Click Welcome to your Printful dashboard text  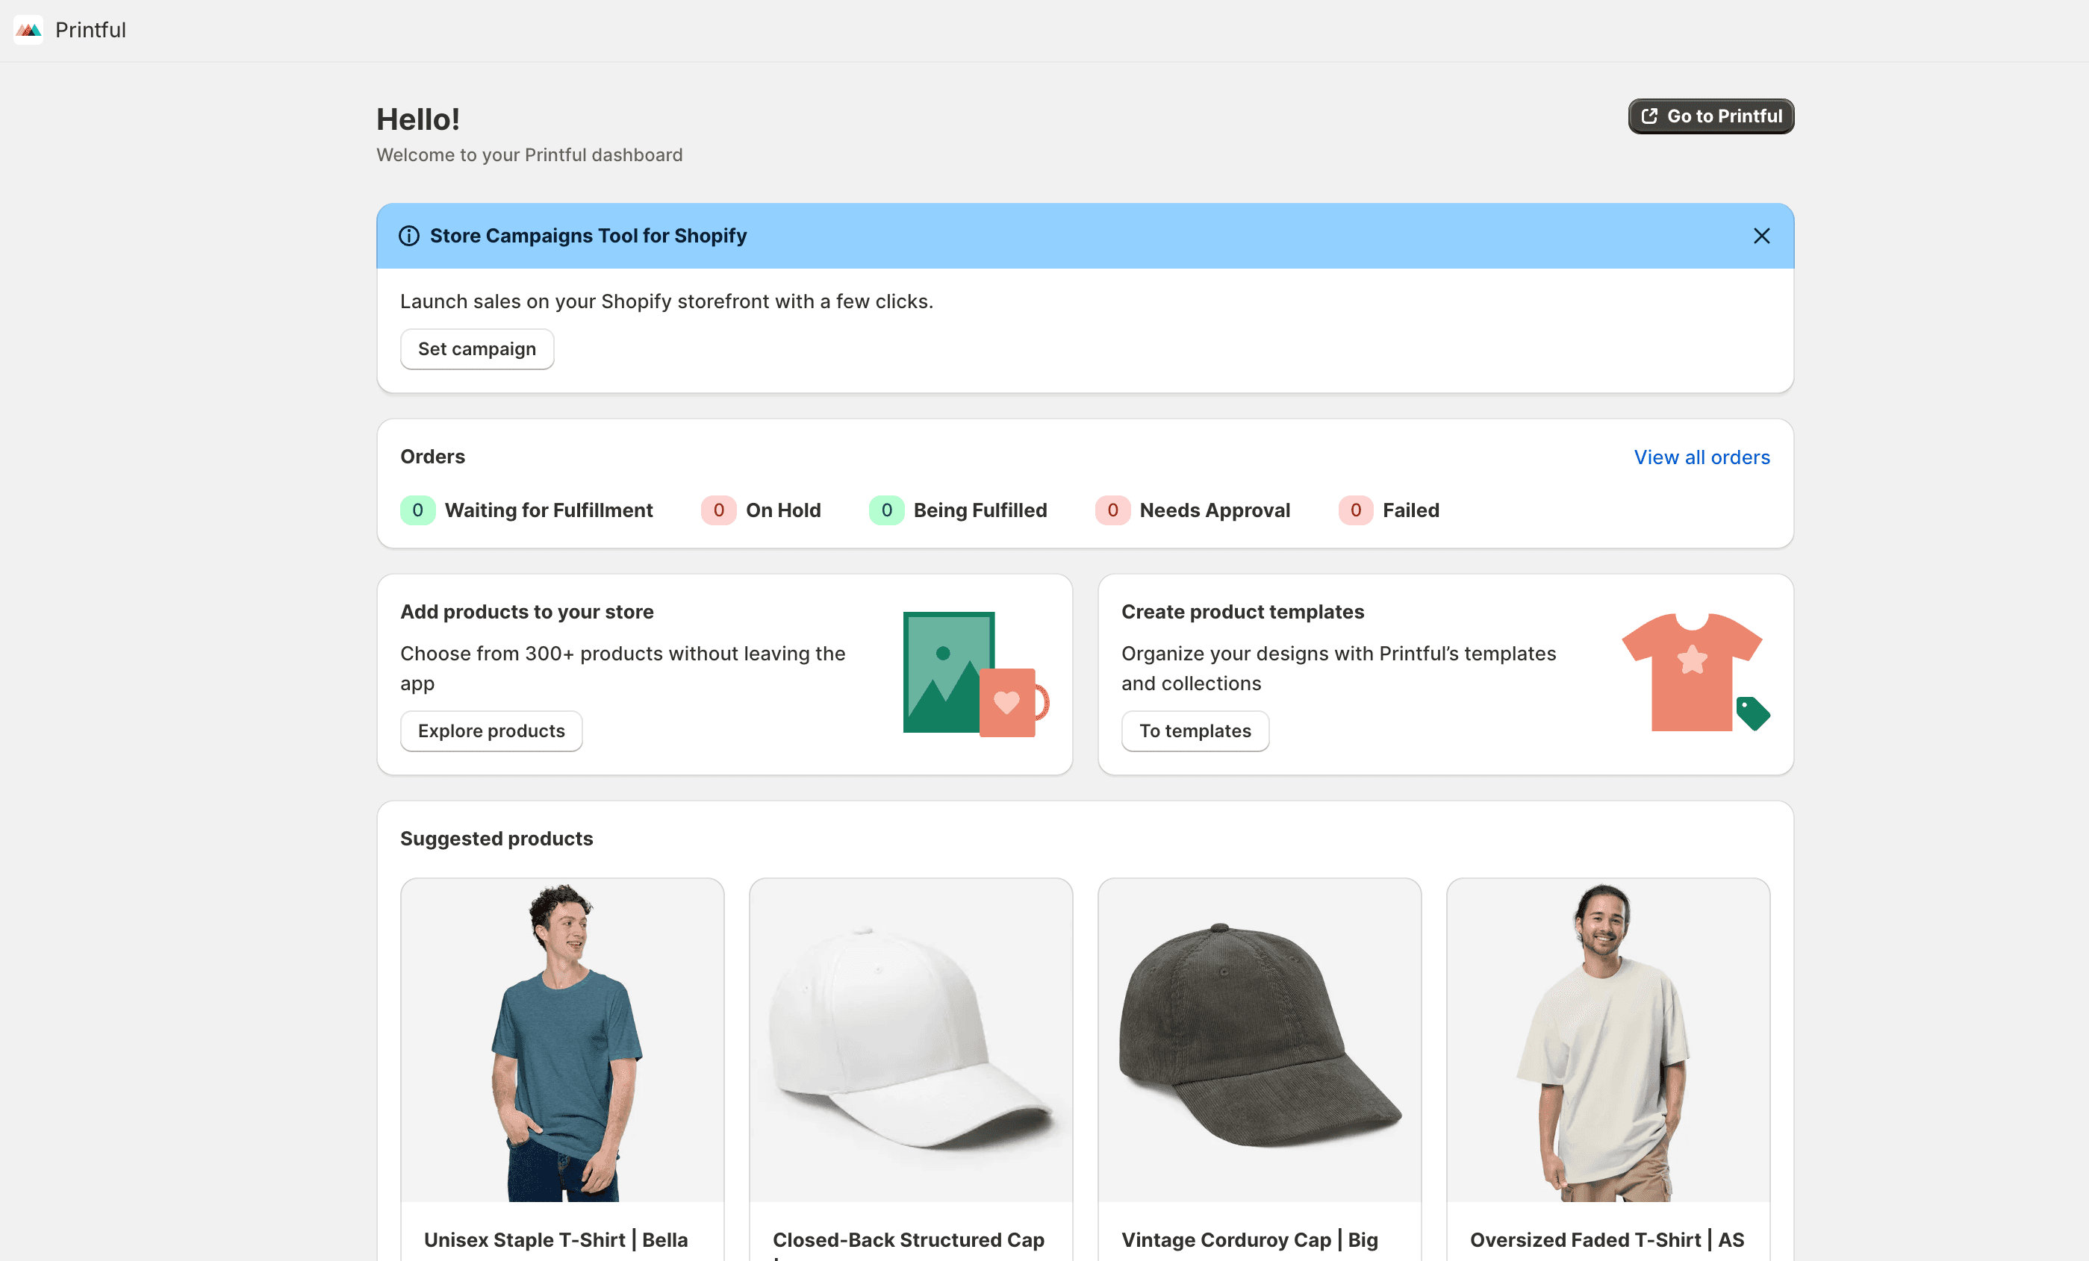click(x=530, y=155)
